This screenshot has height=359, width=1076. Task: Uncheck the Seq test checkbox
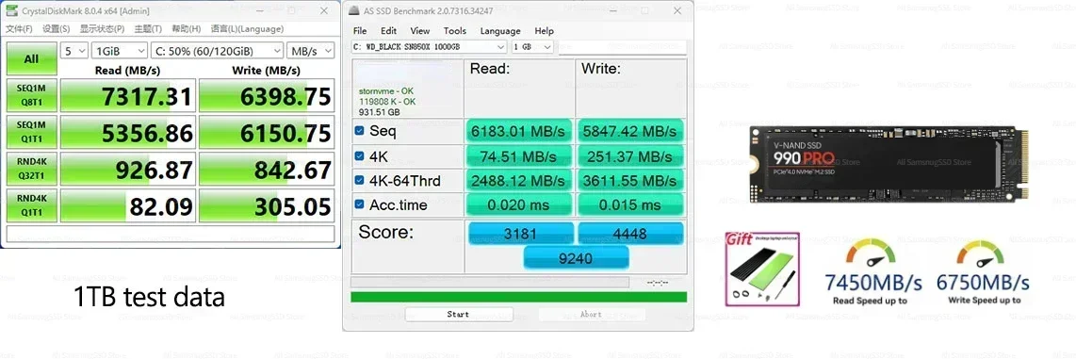click(x=360, y=130)
